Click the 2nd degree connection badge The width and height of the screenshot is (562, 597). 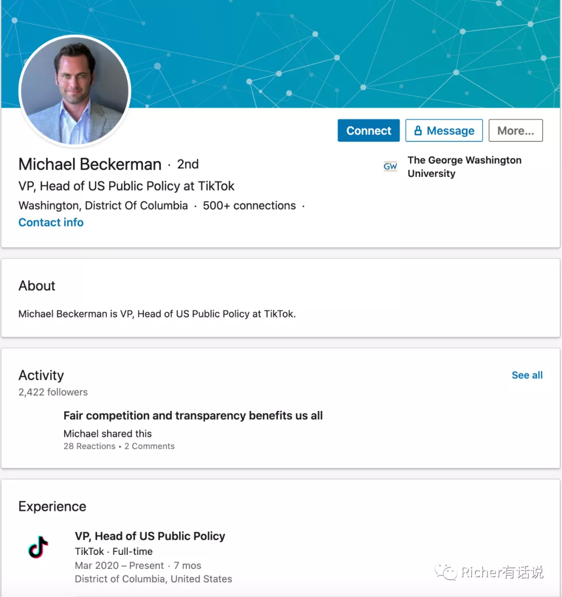pos(188,164)
